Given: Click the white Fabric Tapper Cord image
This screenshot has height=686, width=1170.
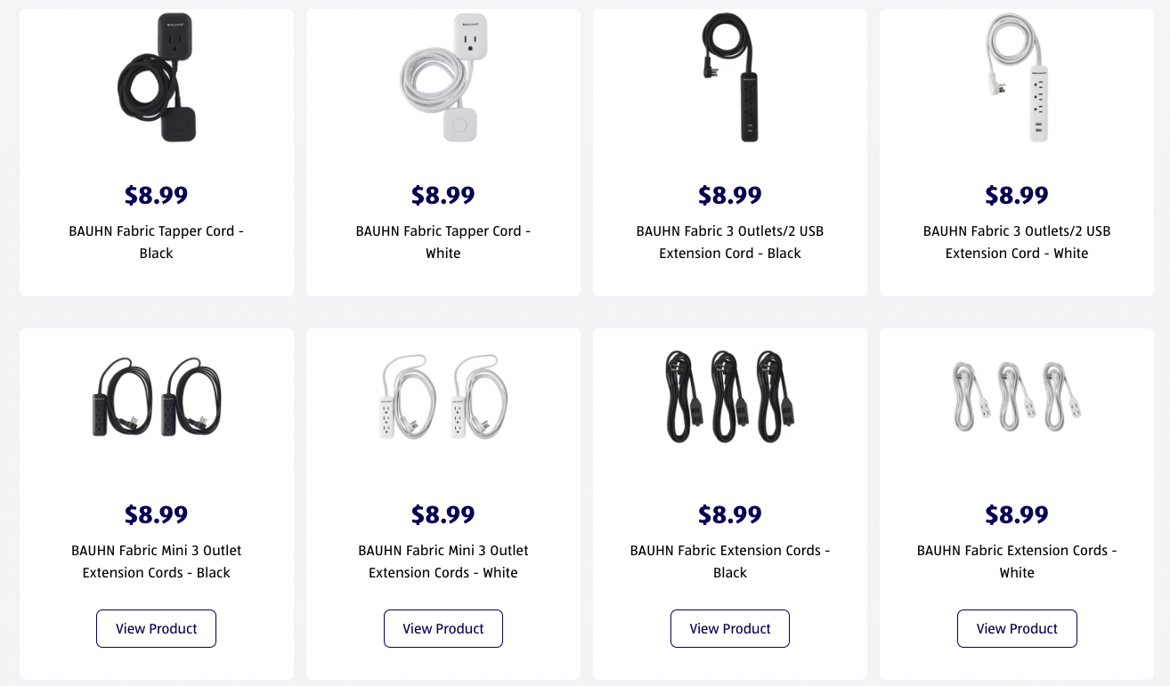Looking at the screenshot, I should [x=443, y=77].
